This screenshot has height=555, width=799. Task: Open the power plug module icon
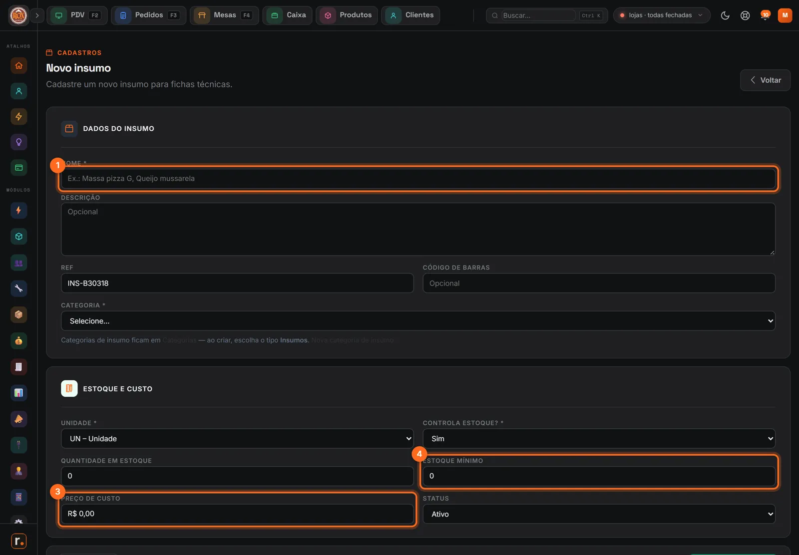pyautogui.click(x=18, y=445)
